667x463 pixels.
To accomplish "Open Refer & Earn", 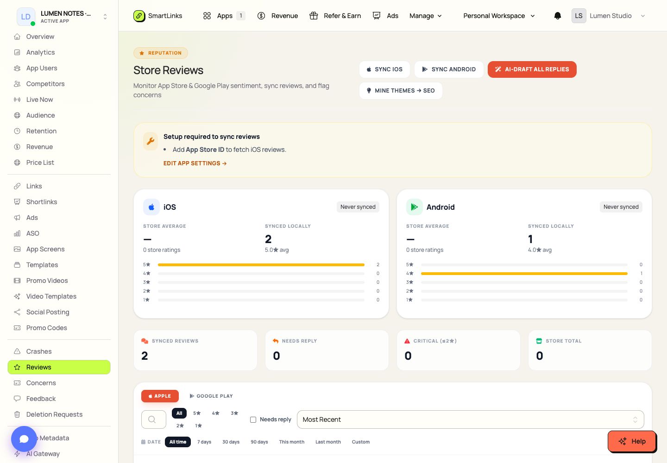I will [x=335, y=16].
